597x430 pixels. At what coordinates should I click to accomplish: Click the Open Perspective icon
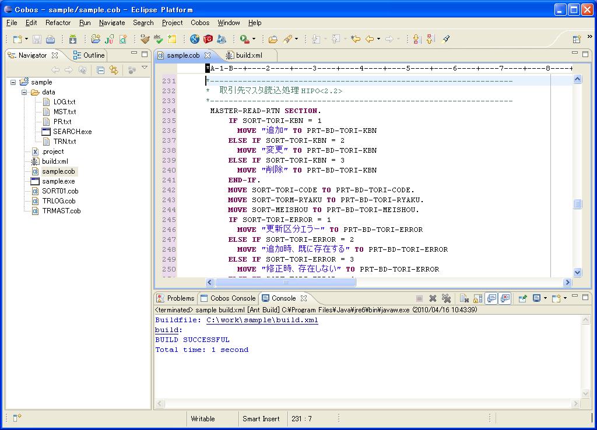(x=577, y=39)
